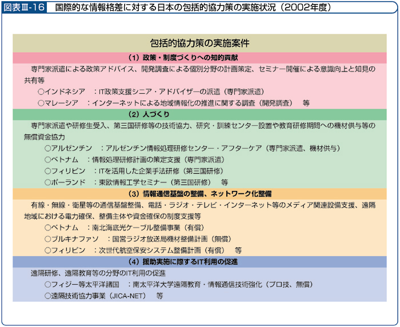Click section header (2) 人づくり

[149, 114]
